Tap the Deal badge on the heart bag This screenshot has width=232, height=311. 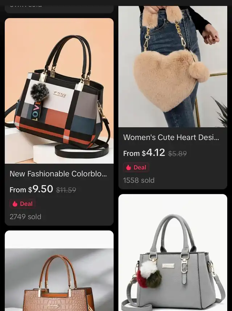pyautogui.click(x=136, y=167)
